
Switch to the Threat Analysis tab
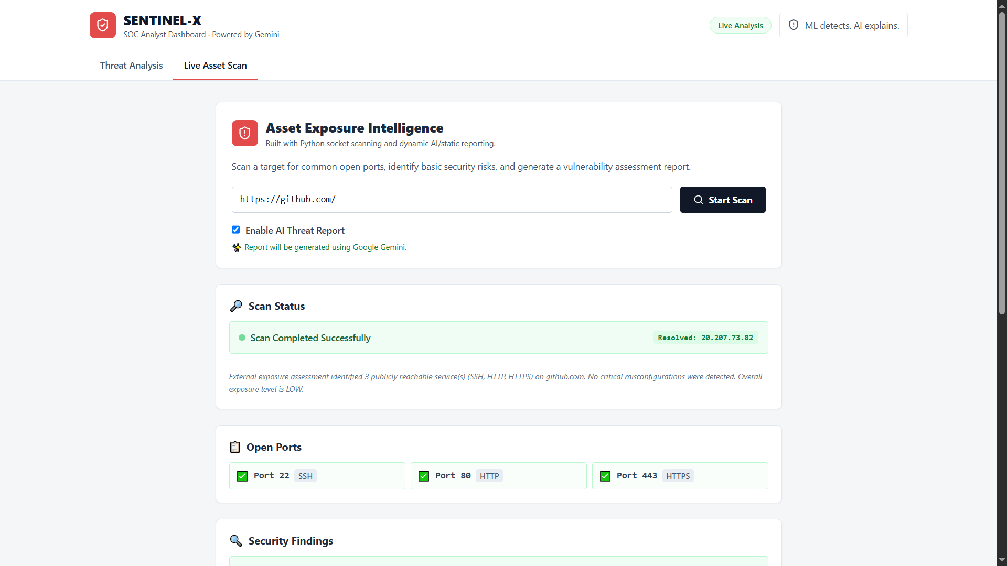tap(132, 66)
